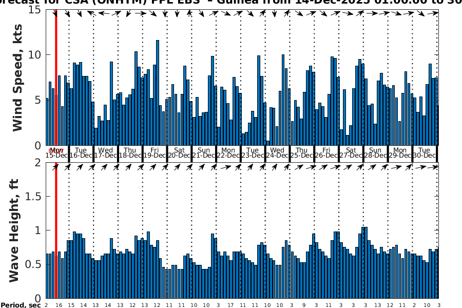Click the last wind direction arrow at top right

[x=434, y=14]
